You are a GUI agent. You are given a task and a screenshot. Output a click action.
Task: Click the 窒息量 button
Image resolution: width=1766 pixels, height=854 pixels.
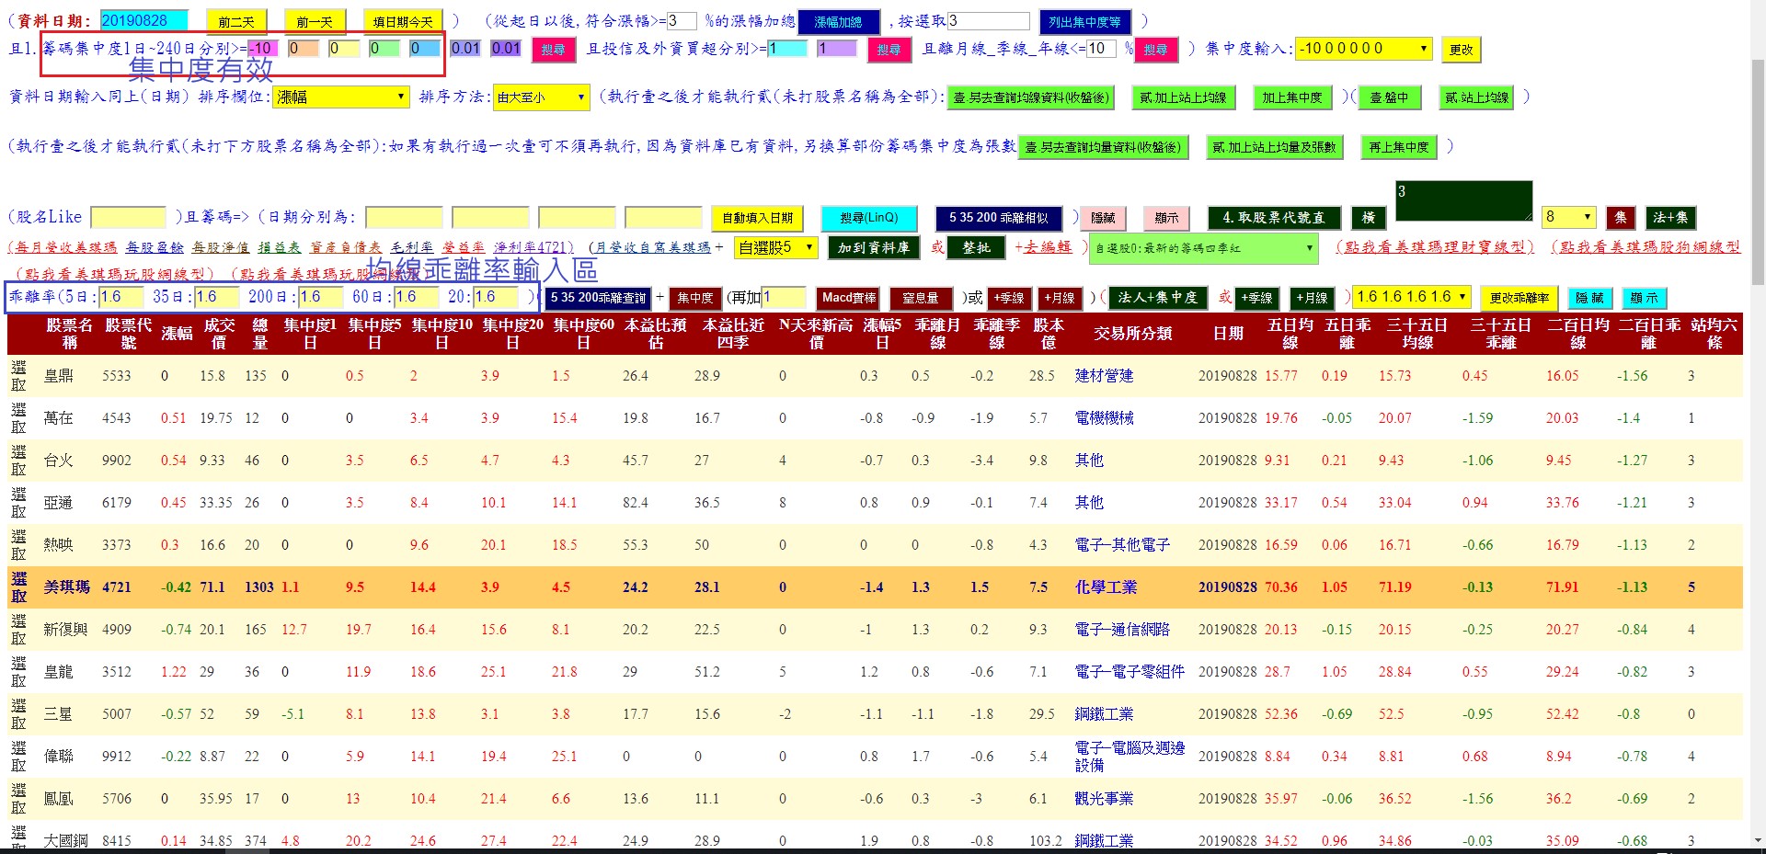[920, 298]
